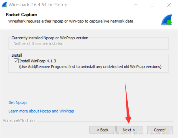Cancel the Wireshark installation

(160, 130)
